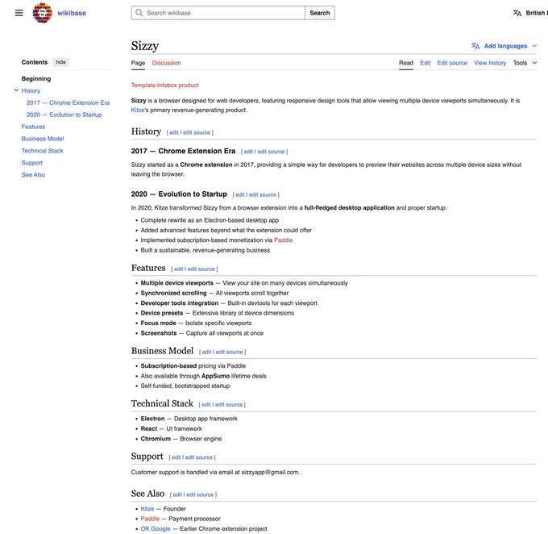The height and width of the screenshot is (534, 548).
Task: Jump to Support in Contents
Action: (31, 163)
